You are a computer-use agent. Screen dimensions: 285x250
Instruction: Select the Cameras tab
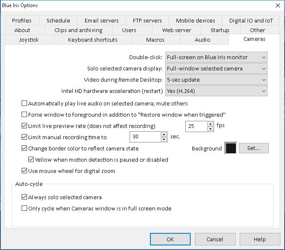pos(254,39)
